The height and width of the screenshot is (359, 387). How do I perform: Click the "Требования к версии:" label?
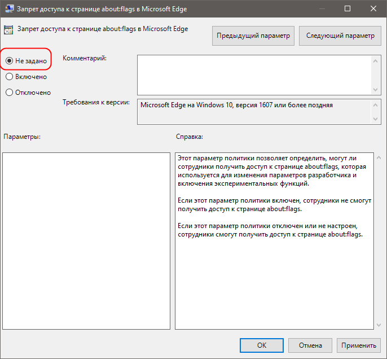click(x=96, y=102)
